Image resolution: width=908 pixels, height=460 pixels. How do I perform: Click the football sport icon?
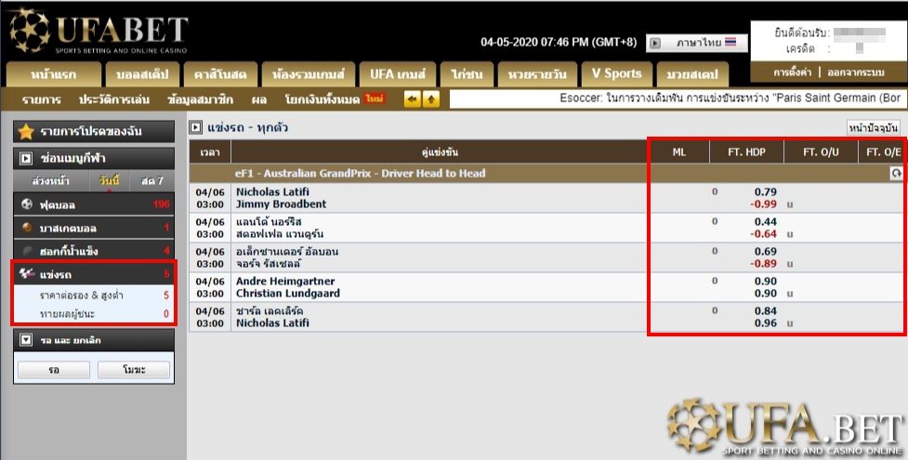pos(27,204)
